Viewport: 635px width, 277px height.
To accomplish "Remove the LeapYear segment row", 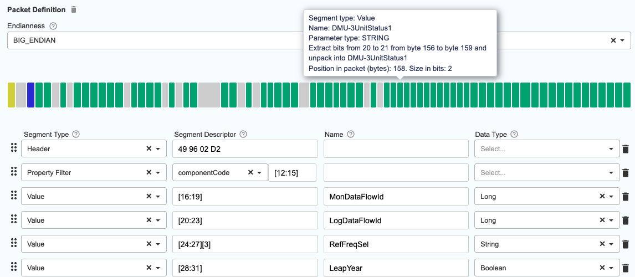I will (x=626, y=268).
